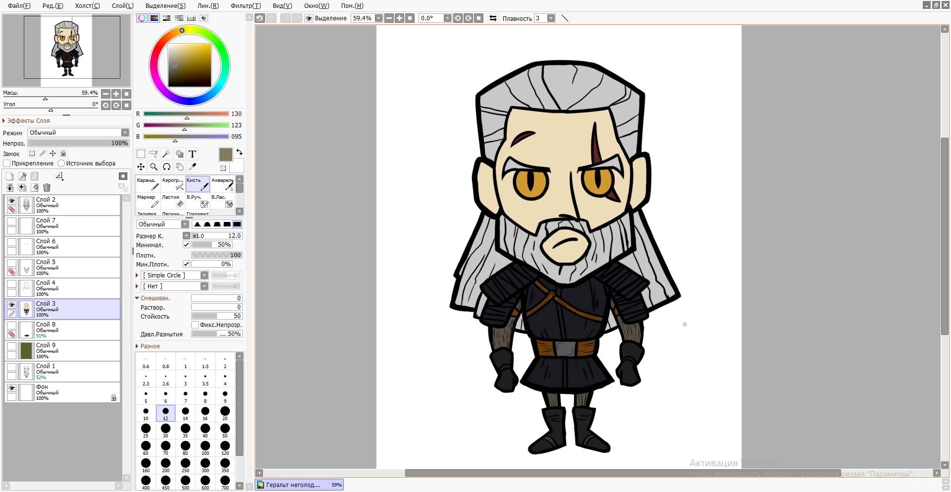The image size is (951, 492).
Task: Hide Слой 2 with its eye icon
Action: pos(11,201)
